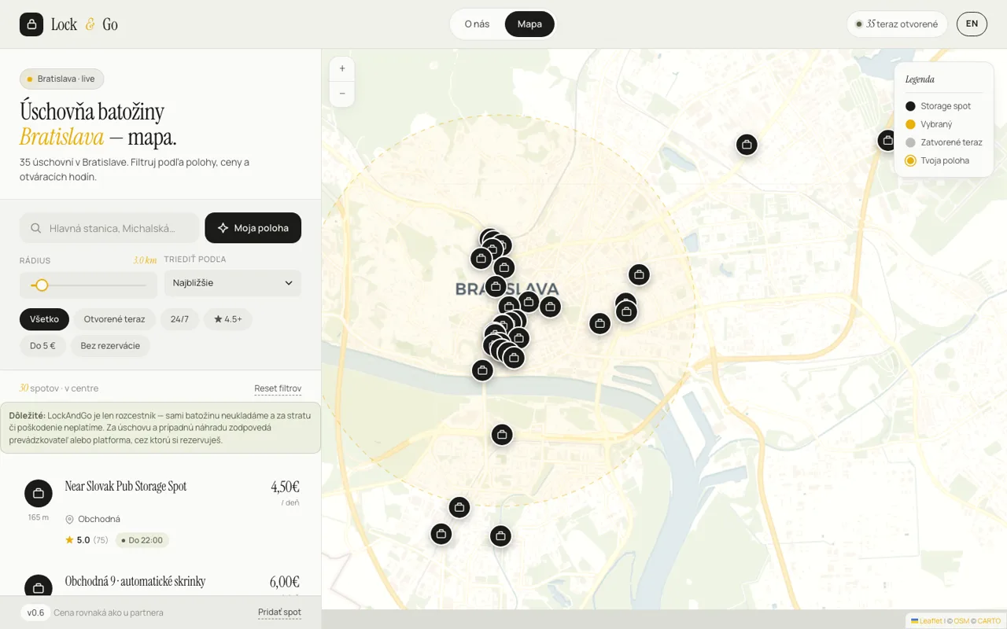Toggle the Do 5 € filter chip

[x=42, y=346]
